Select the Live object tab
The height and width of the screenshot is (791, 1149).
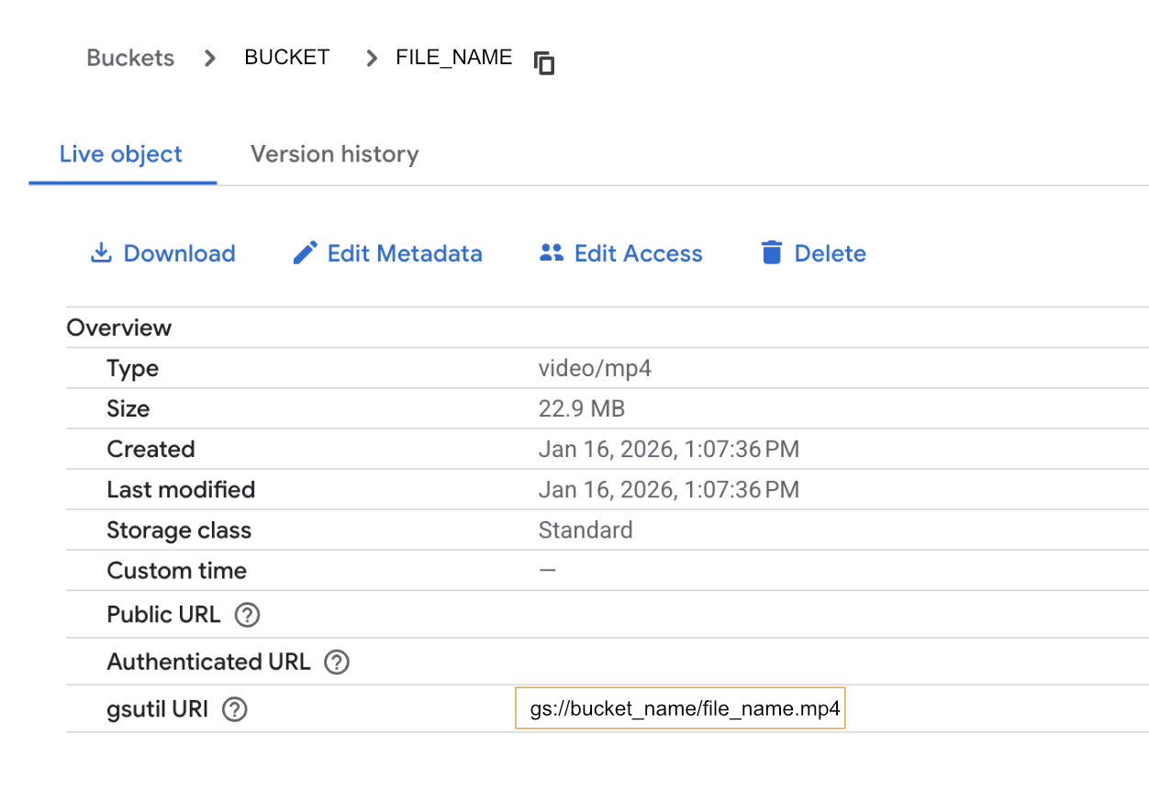(120, 153)
